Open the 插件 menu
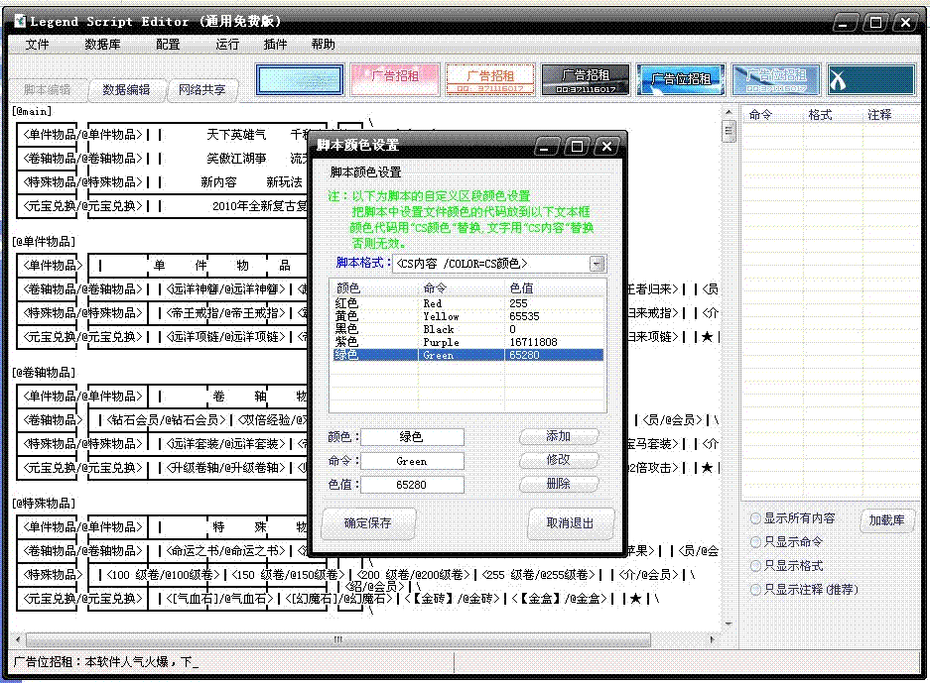The image size is (930, 683). pyautogui.click(x=275, y=45)
